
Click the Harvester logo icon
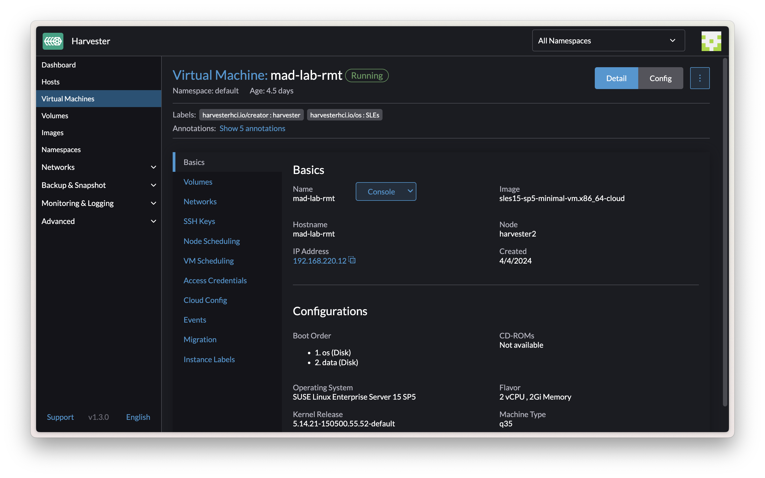(x=53, y=41)
